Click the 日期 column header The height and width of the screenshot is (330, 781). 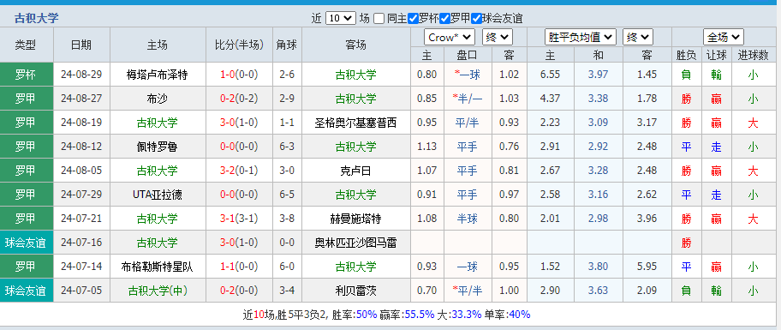pyautogui.click(x=81, y=45)
